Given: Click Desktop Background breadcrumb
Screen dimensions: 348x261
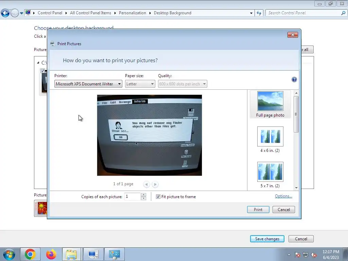Looking at the screenshot, I should point(172,13).
